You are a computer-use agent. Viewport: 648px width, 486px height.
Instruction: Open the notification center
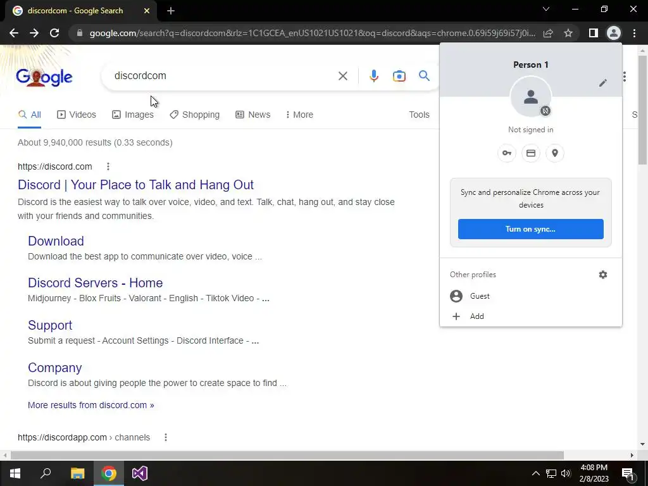628,474
